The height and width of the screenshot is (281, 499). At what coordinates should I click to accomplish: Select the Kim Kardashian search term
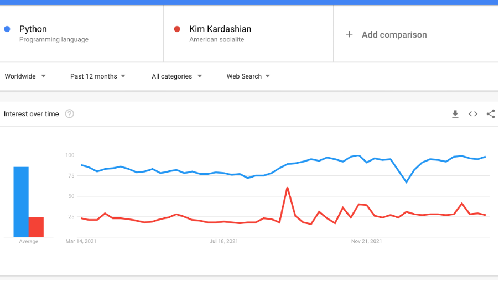click(220, 29)
